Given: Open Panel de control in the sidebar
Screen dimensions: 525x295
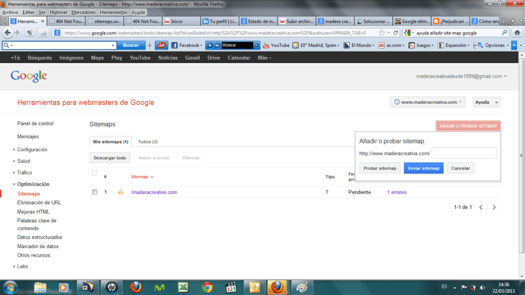Looking at the screenshot, I should [35, 124].
